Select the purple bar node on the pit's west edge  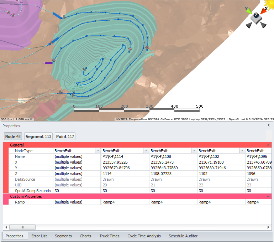click(48, 63)
